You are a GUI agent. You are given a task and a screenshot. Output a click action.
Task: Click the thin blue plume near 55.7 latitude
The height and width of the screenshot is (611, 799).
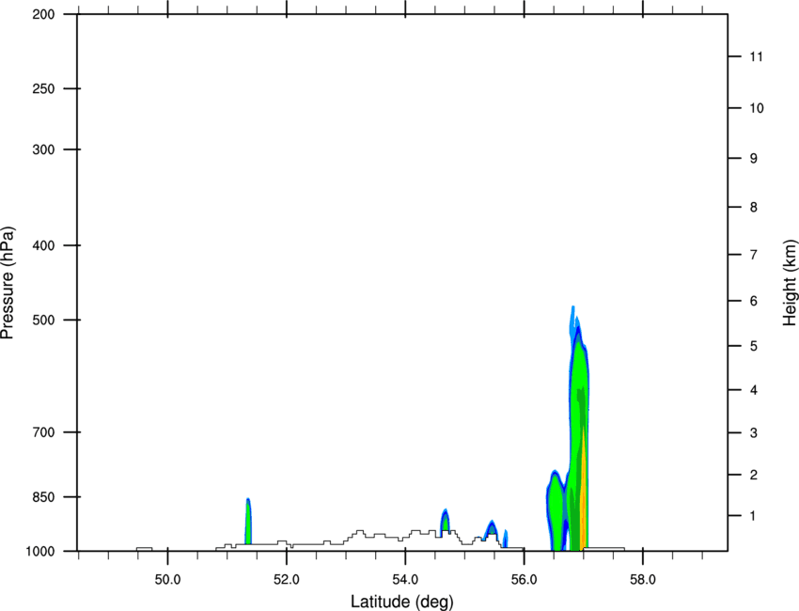pyautogui.click(x=505, y=539)
